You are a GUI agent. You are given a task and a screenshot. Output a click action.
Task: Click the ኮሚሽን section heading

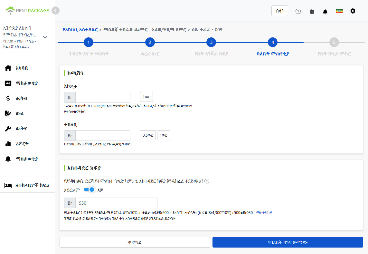point(75,73)
